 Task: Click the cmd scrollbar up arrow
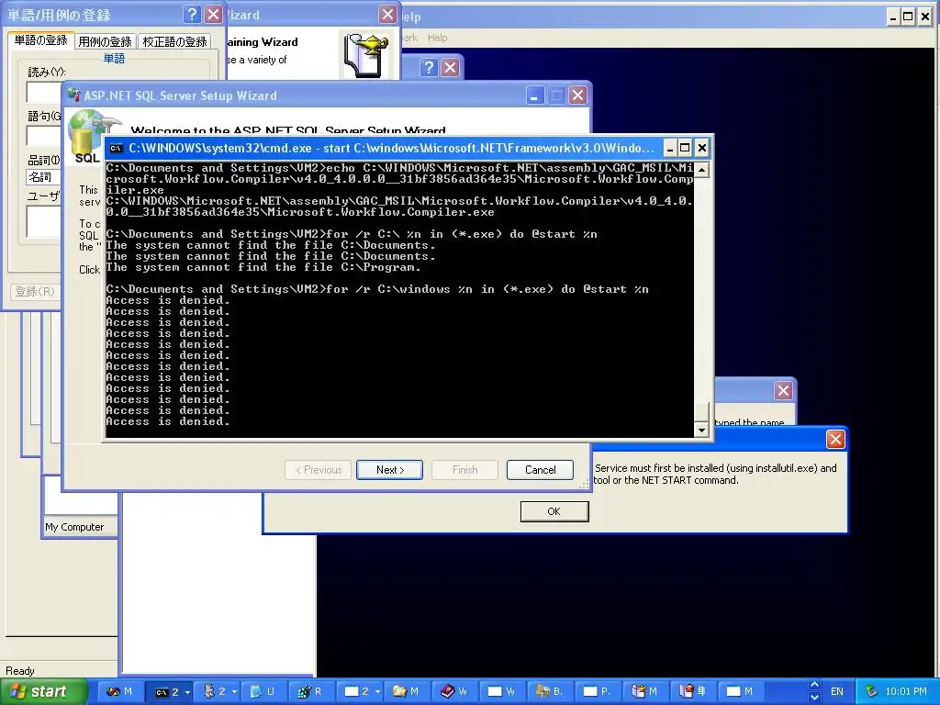point(701,170)
